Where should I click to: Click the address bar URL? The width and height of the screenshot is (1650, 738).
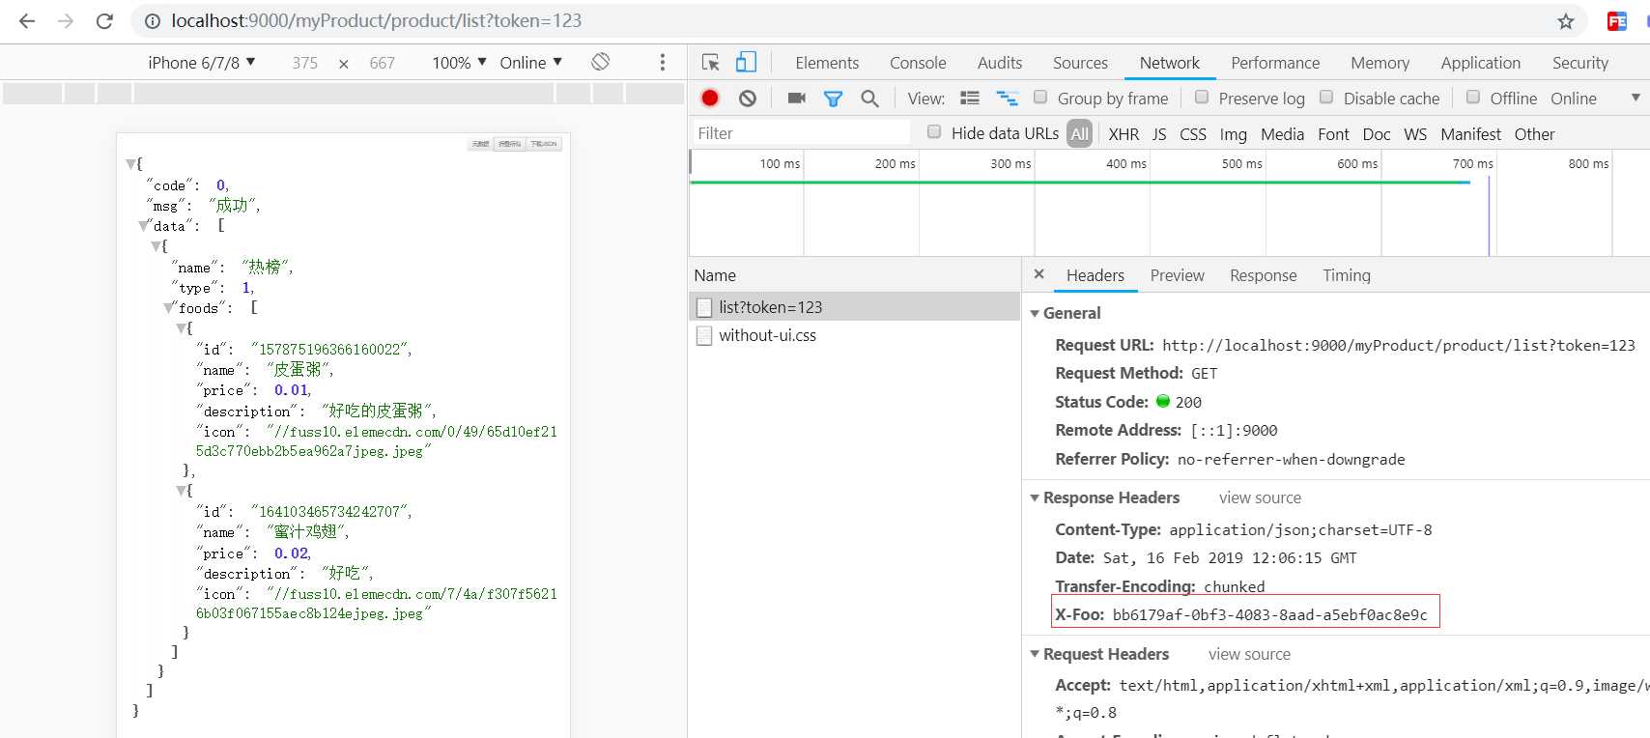(377, 20)
